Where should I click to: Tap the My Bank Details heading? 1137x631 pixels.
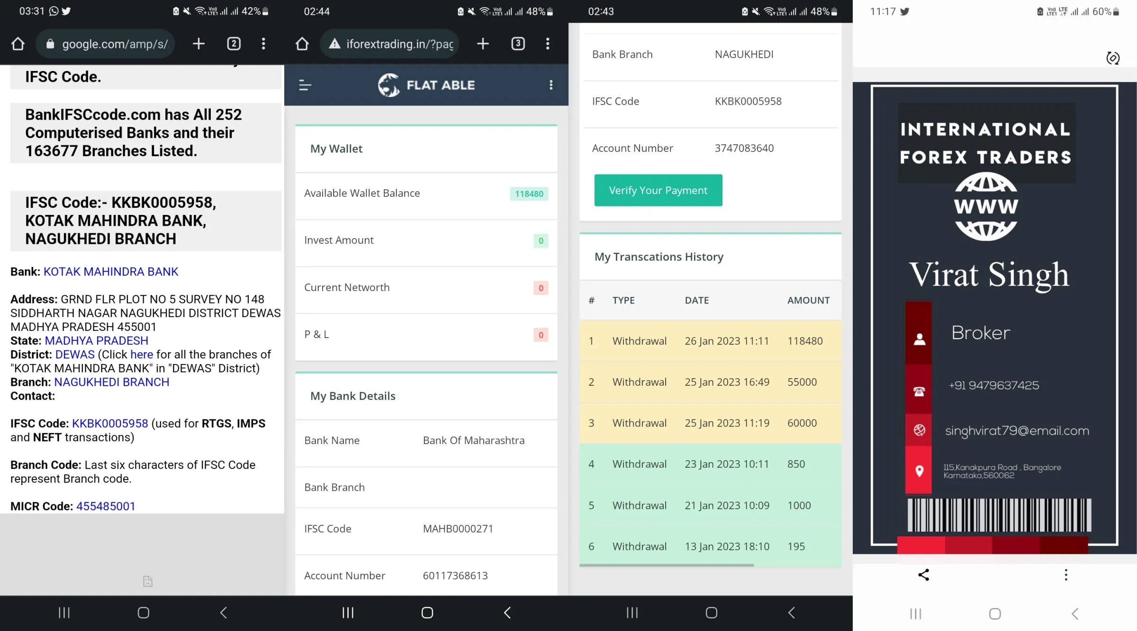pyautogui.click(x=353, y=396)
